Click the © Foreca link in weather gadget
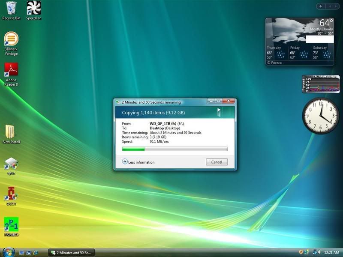The image size is (343, 257). [274, 63]
